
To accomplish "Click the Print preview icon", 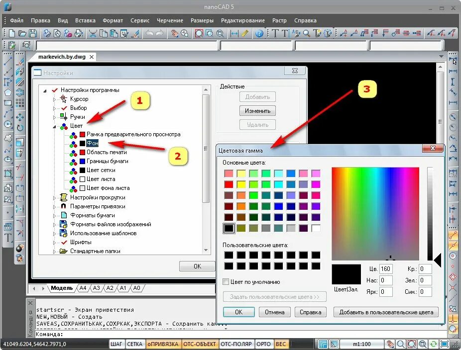I will [x=58, y=33].
